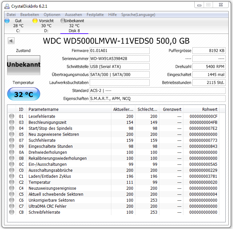Sort by the ID column header
This screenshot has width=233, height=229.
(x=21, y=110)
